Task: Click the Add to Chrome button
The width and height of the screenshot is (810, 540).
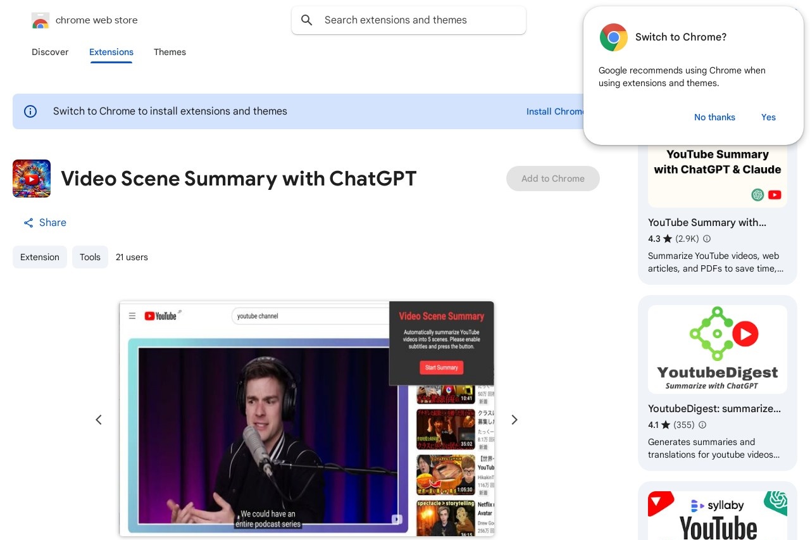Action: [x=553, y=179]
